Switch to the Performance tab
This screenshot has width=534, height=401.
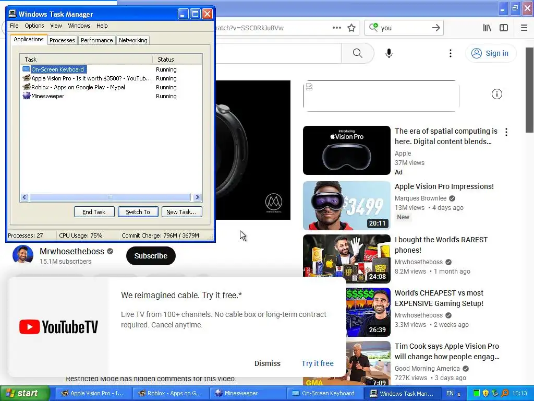point(96,40)
